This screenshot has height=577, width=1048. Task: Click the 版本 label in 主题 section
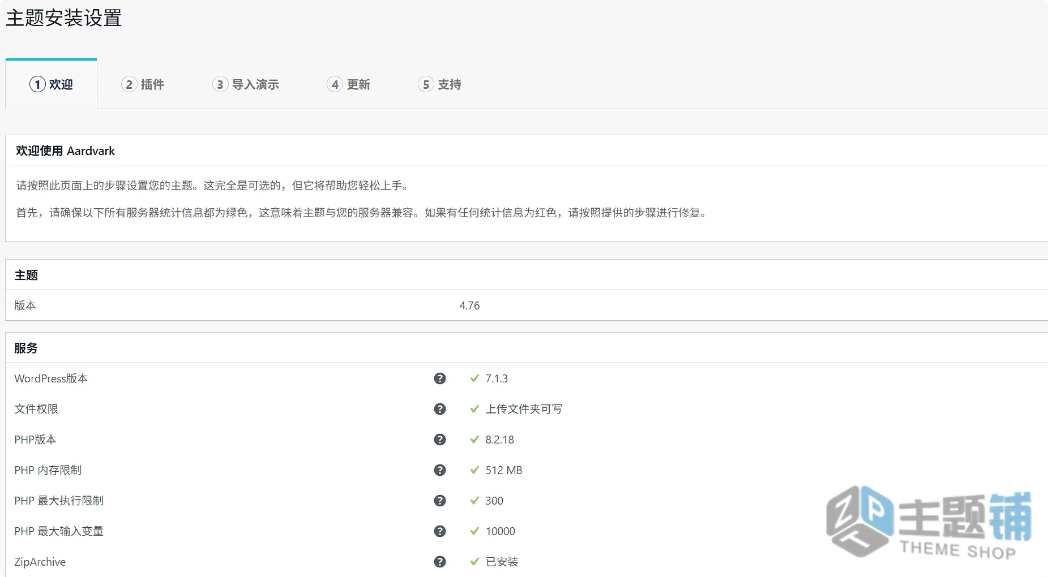[25, 305]
